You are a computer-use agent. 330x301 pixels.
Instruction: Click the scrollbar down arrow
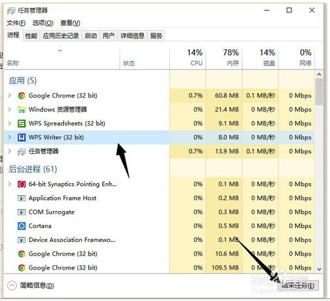tap(319, 269)
